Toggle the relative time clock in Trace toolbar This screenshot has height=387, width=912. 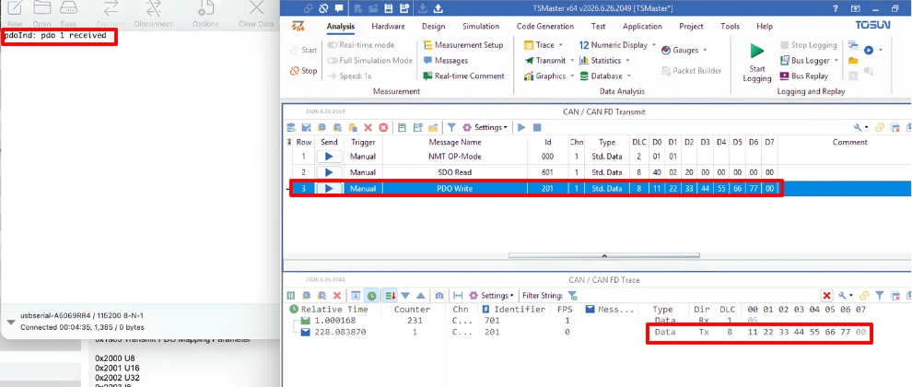pyautogui.click(x=371, y=296)
